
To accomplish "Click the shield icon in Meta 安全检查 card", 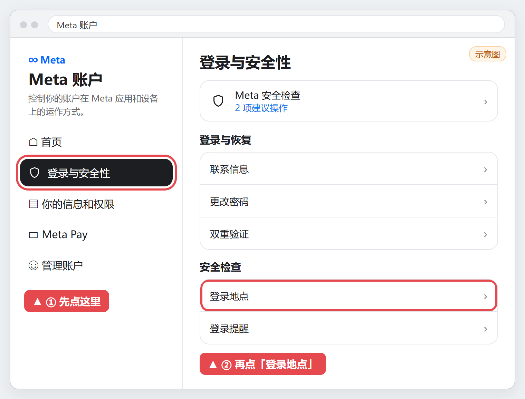I will (x=218, y=101).
